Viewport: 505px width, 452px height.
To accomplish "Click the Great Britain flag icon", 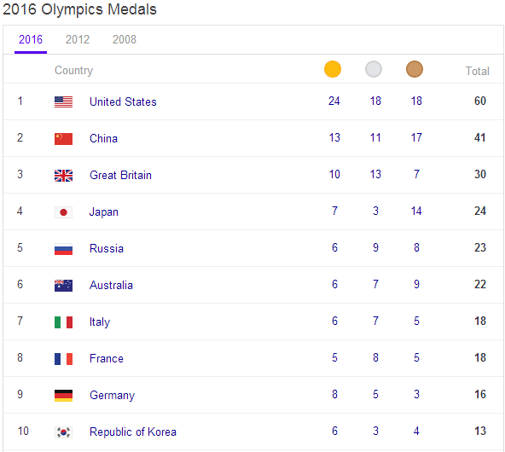I will pyautogui.click(x=63, y=176).
